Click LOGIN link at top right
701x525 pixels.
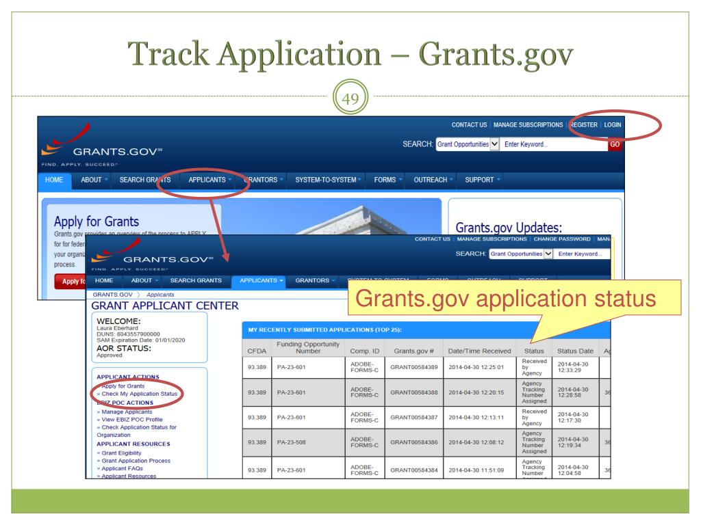pyautogui.click(x=613, y=125)
